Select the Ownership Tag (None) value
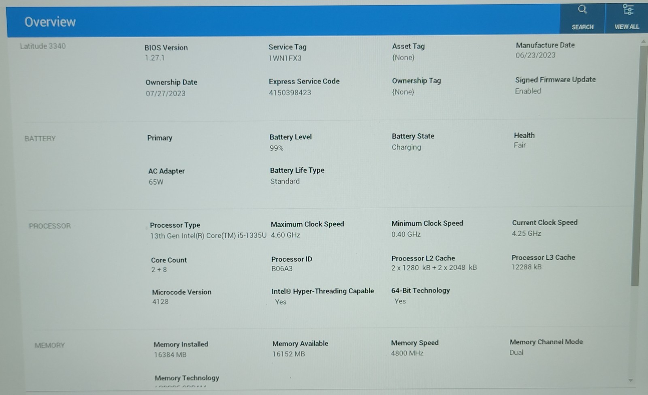 tap(403, 92)
